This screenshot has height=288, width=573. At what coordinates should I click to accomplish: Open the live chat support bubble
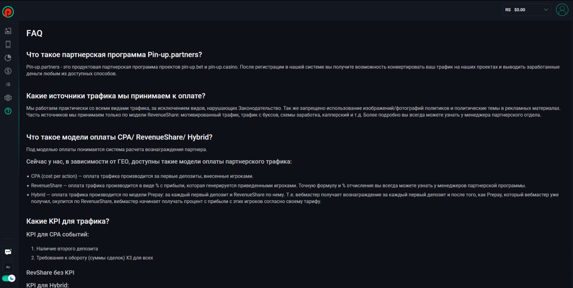point(8,252)
